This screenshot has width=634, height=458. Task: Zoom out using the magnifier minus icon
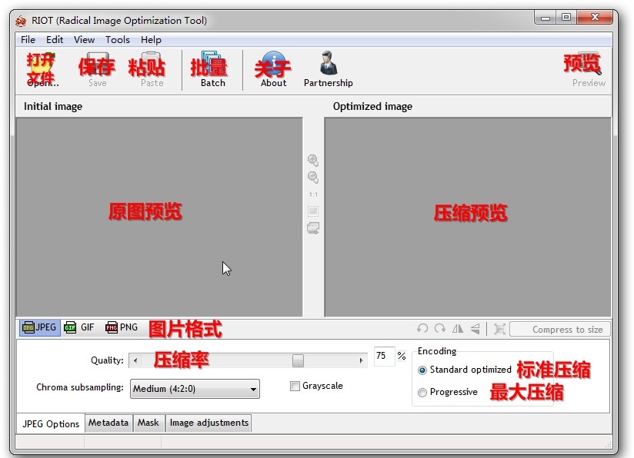[x=313, y=178]
